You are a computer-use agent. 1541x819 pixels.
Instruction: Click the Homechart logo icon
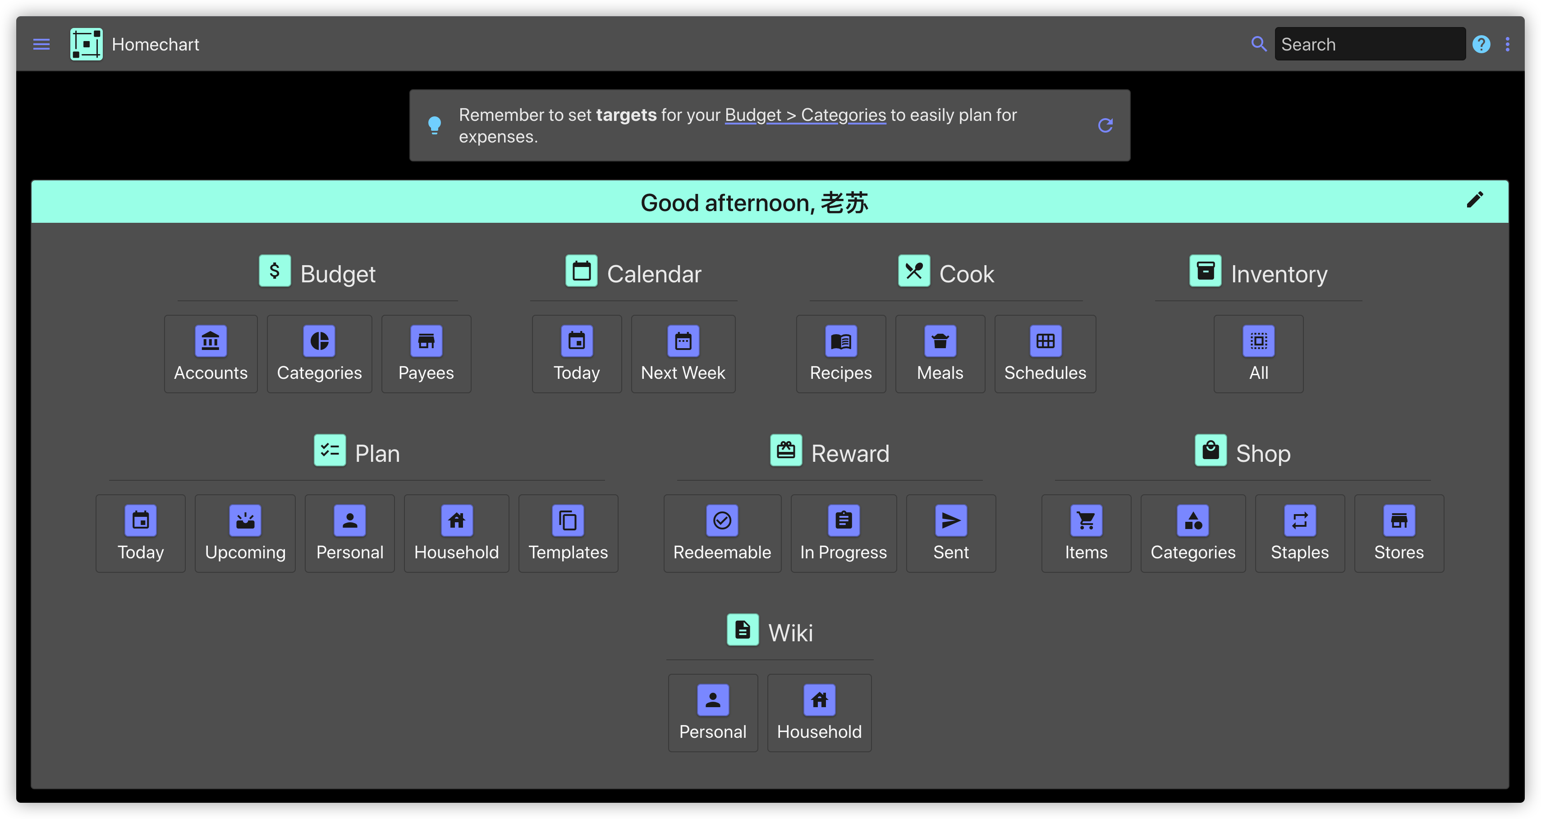[x=86, y=44]
